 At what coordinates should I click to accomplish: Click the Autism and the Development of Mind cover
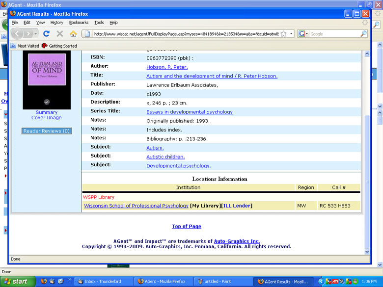click(47, 80)
